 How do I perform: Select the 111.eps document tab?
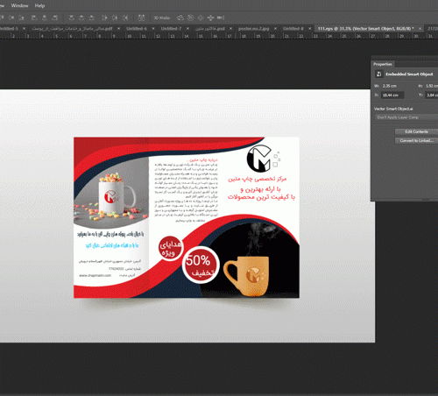[365, 29]
